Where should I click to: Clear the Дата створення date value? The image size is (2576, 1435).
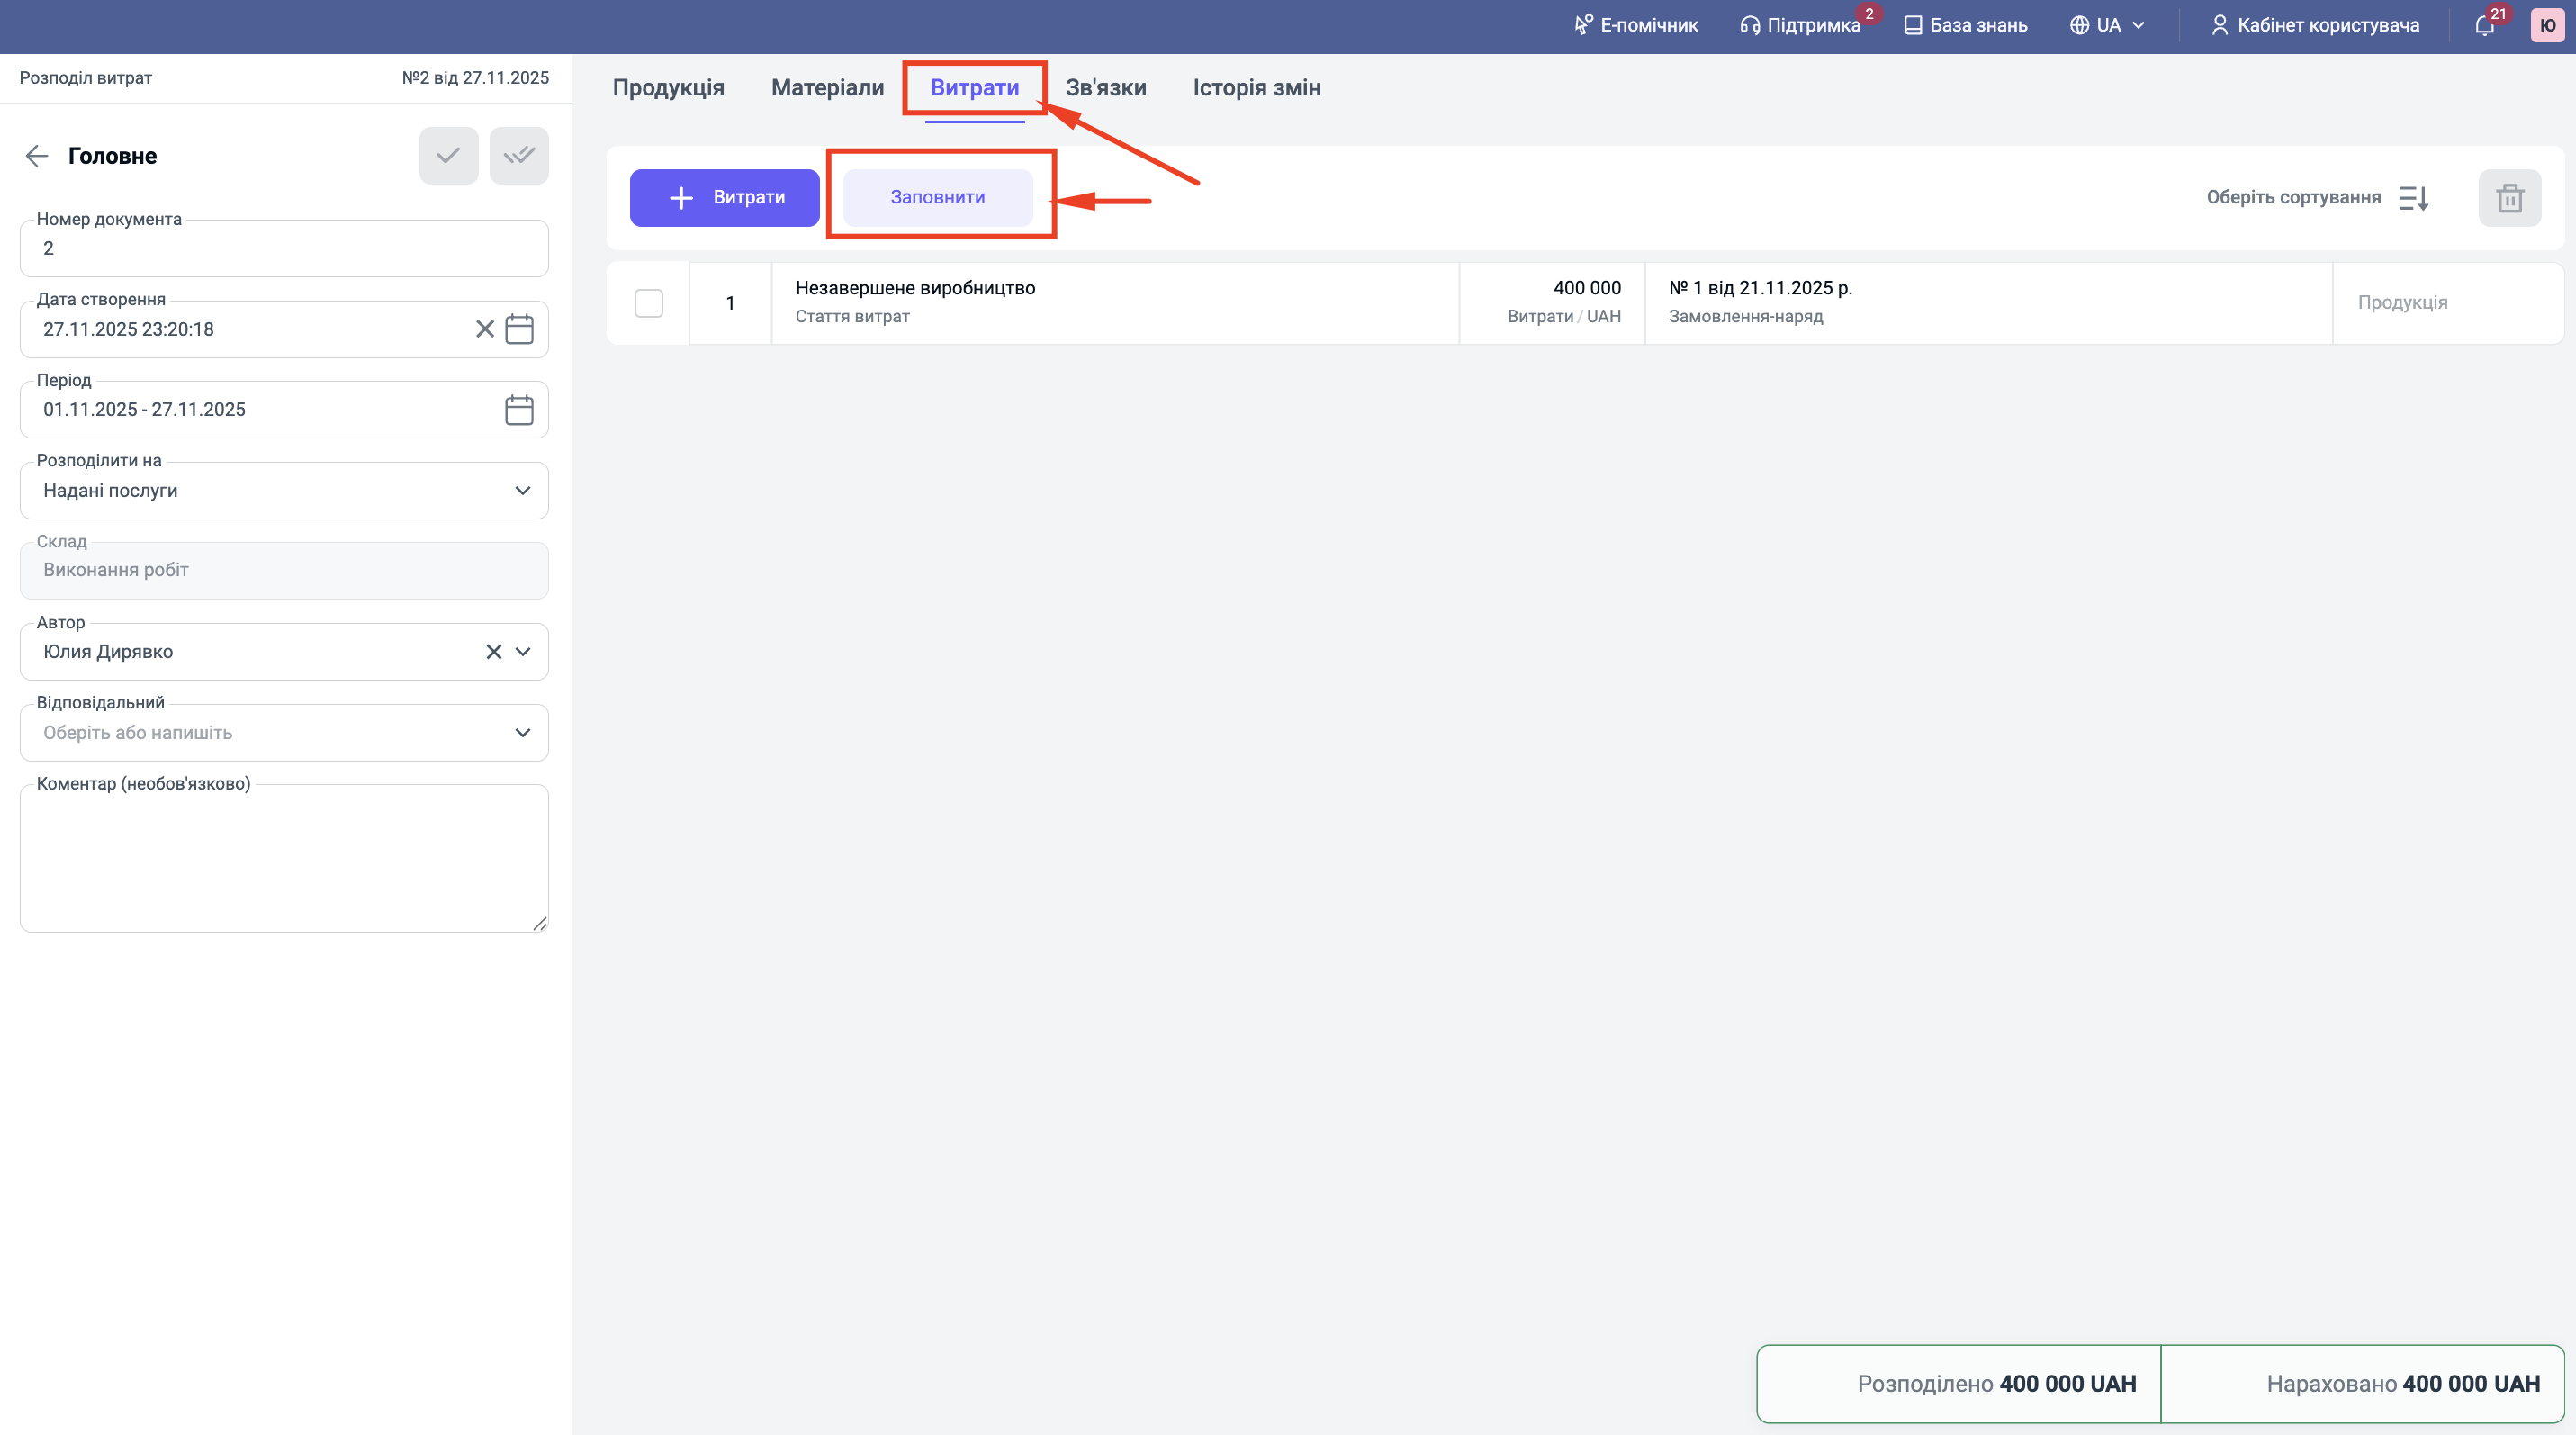(x=485, y=329)
